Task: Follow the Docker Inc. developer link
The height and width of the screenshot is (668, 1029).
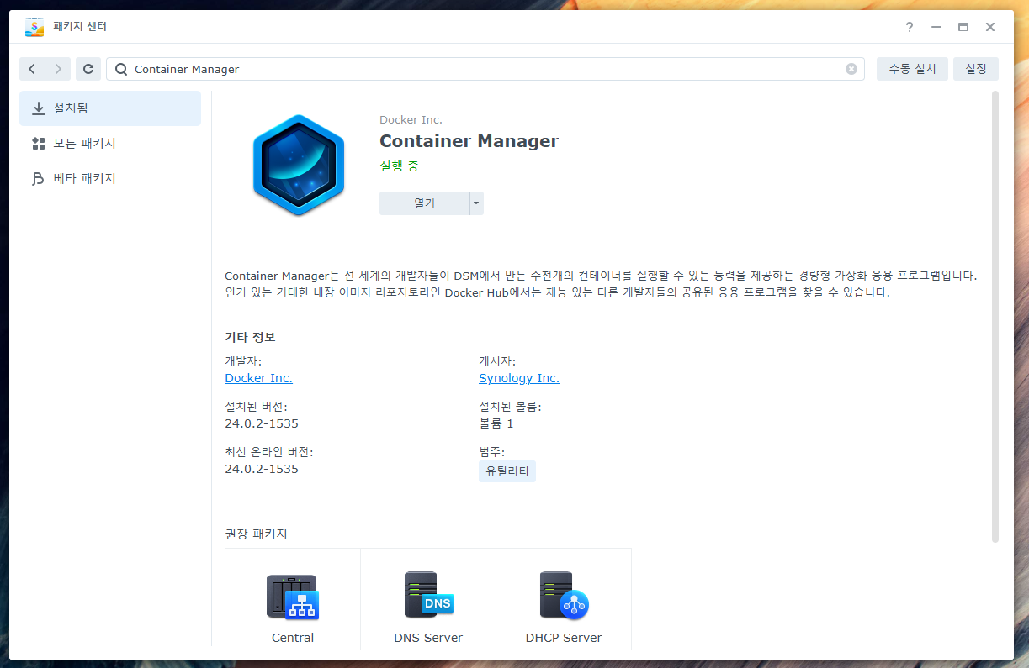Action: click(x=258, y=378)
